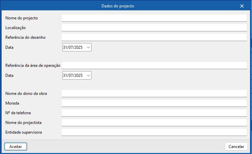The width and height of the screenshot is (252, 154).
Task: Click the Nome do projecto text field
Action: point(154,18)
